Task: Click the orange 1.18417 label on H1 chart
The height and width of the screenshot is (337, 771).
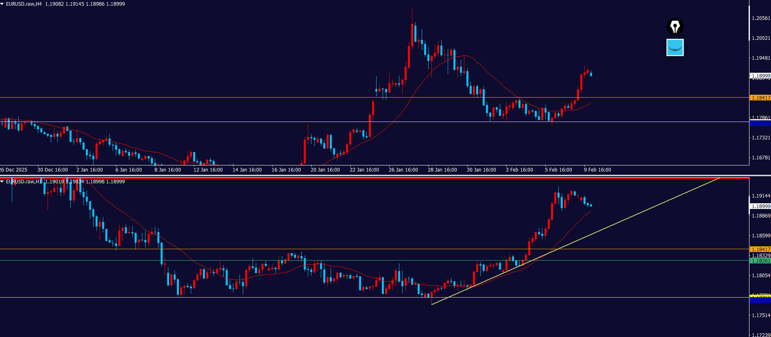Action: click(x=760, y=250)
